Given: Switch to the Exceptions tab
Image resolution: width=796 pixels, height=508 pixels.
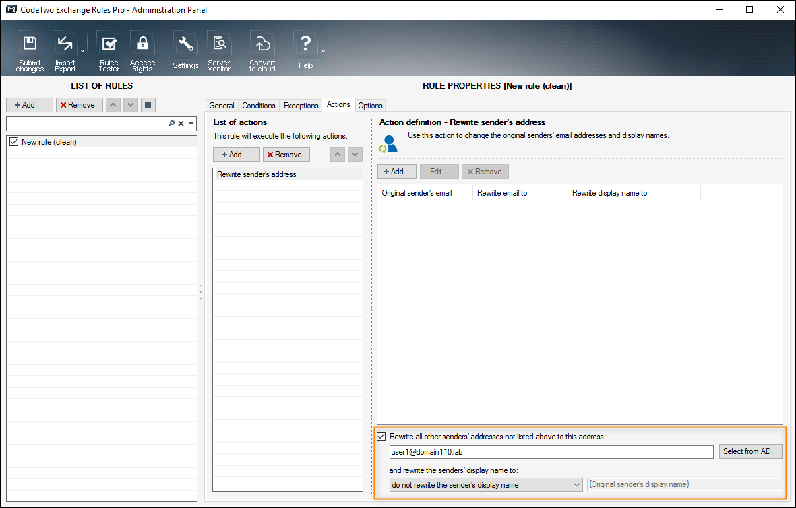Looking at the screenshot, I should [301, 106].
